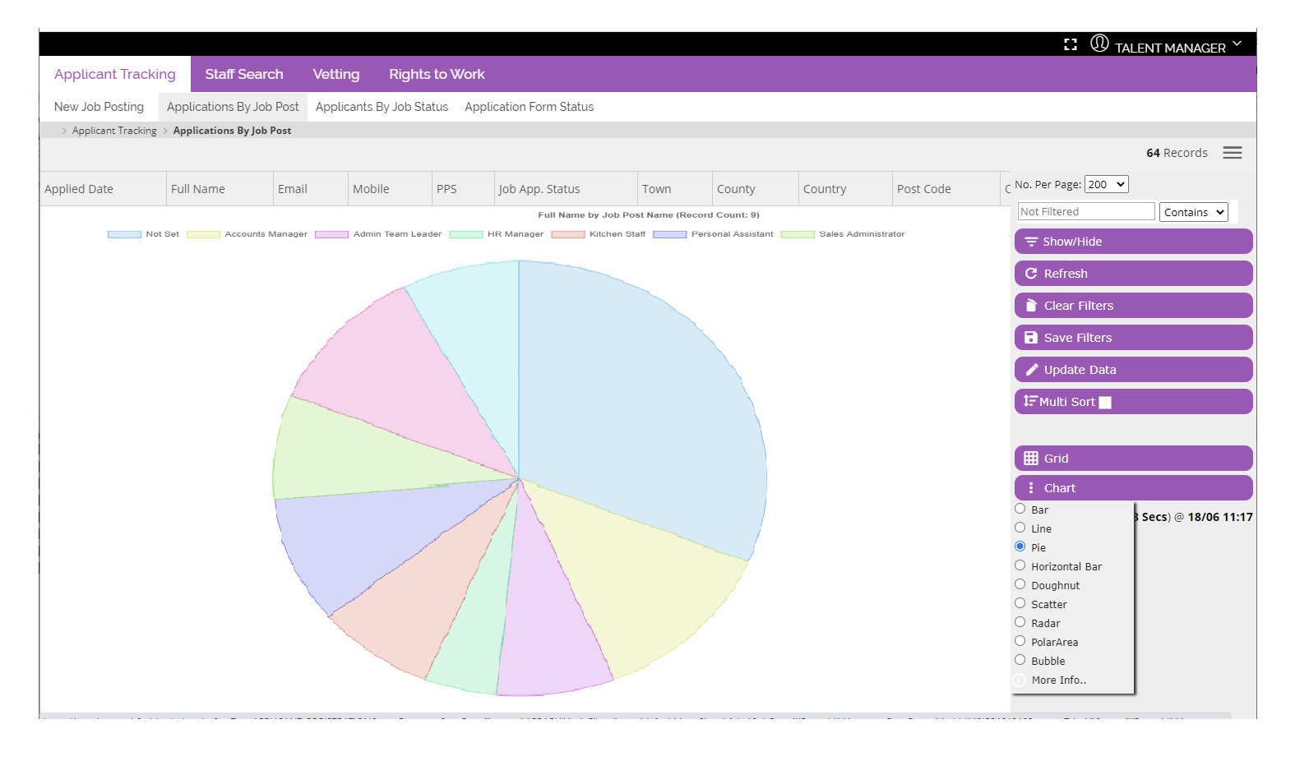Toggle Admin Team Leader legend swatch

(x=331, y=234)
